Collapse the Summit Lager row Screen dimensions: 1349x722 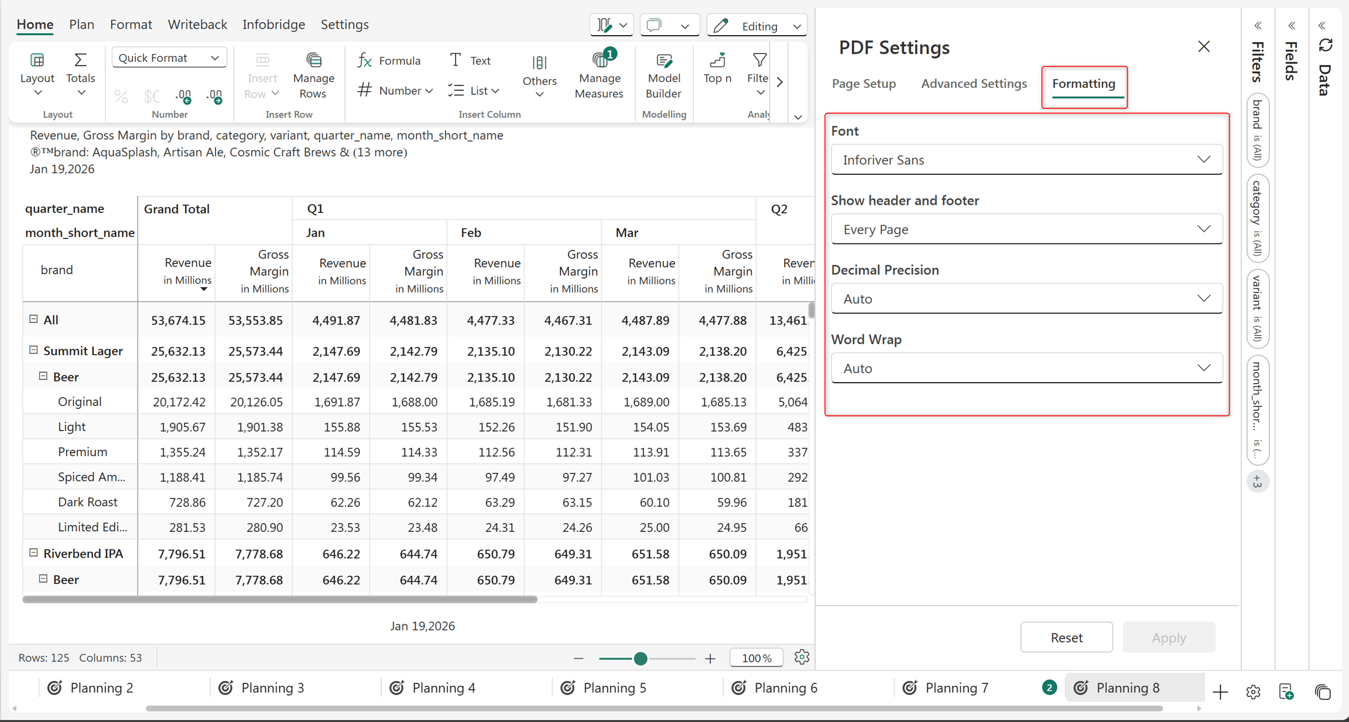coord(33,350)
